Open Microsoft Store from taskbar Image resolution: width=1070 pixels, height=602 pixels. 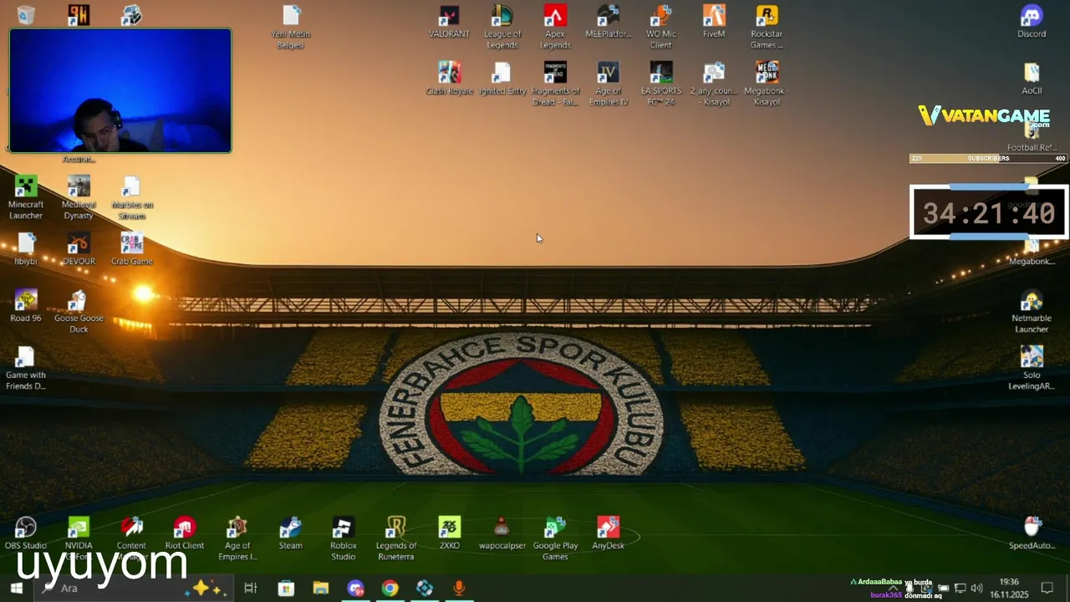click(x=286, y=589)
